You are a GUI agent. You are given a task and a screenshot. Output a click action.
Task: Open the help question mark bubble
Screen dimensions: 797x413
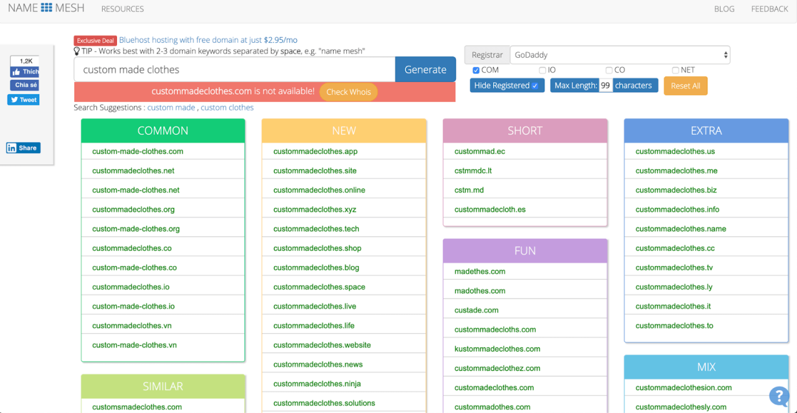click(x=779, y=396)
